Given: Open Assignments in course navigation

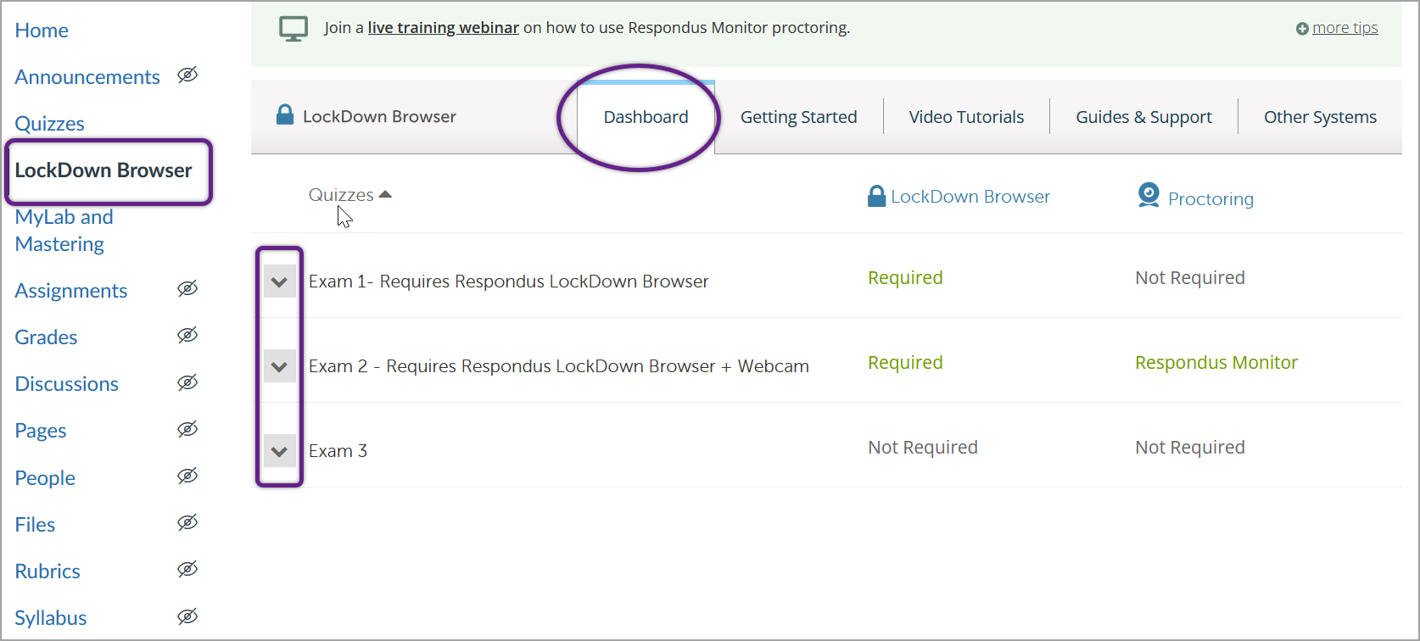Looking at the screenshot, I should coord(71,291).
